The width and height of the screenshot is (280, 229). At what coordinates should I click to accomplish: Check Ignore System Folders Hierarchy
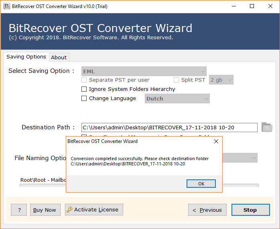coord(84,89)
